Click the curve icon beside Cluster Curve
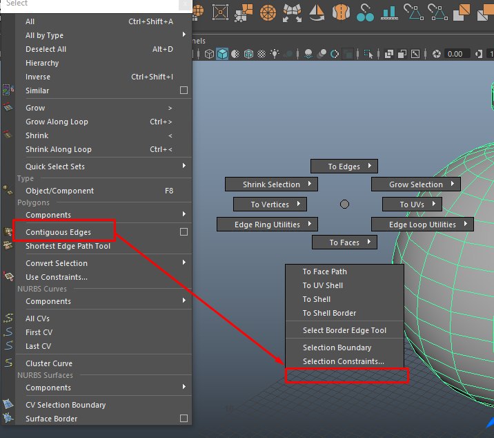The height and width of the screenshot is (438, 494). pos(8,363)
